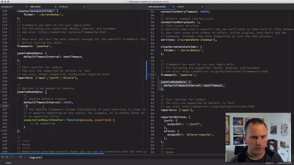Click 'connectionRetryTimeout: 90000' in right pane

(x=185, y=11)
